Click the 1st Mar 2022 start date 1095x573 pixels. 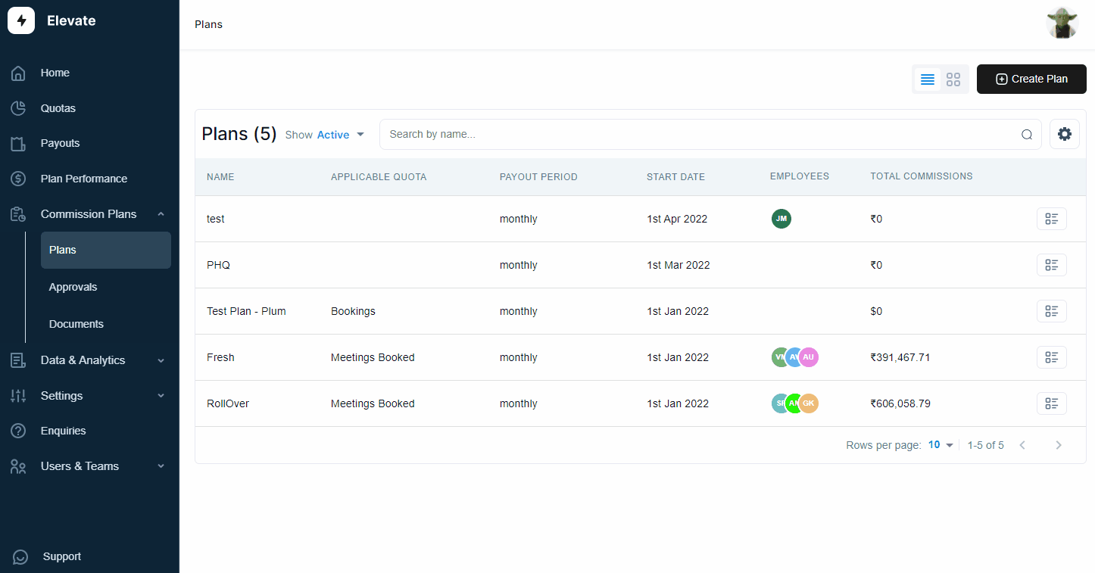(679, 265)
